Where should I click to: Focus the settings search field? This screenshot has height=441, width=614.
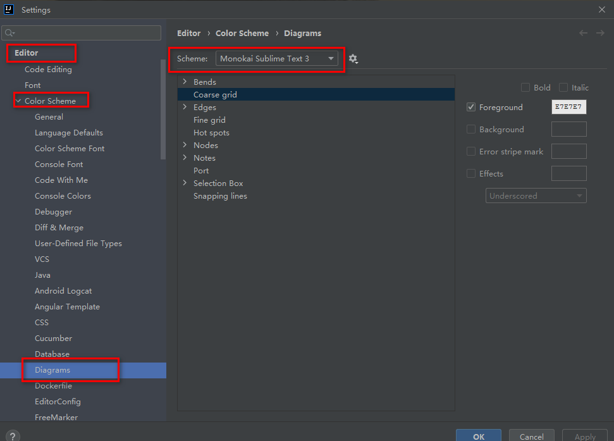(x=82, y=33)
